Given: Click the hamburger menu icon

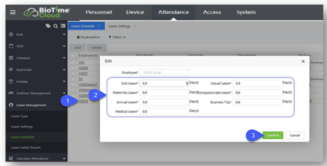Looking at the screenshot, I should 13,12.
